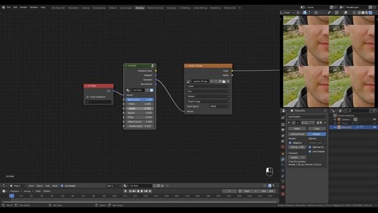Open the Edit menu
378x213 pixels.
(x=15, y=8)
